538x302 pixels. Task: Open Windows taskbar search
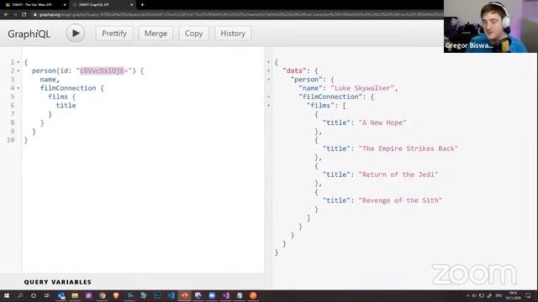click(20, 295)
